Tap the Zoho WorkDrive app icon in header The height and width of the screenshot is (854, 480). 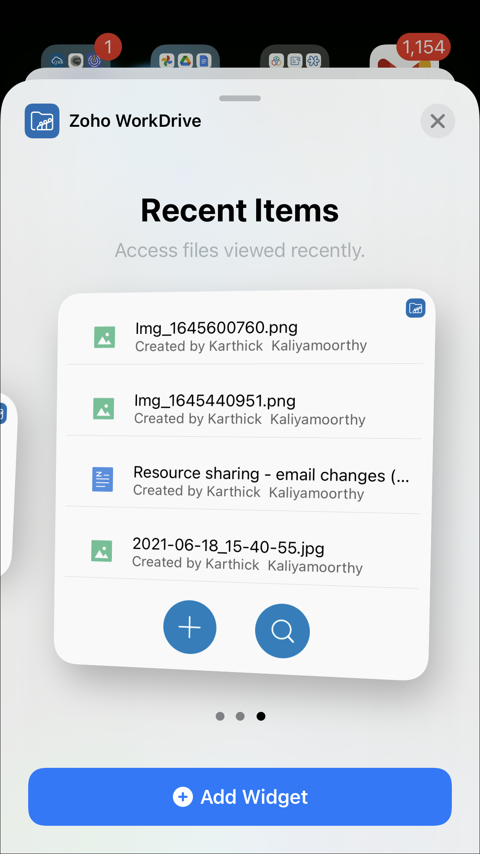(42, 121)
